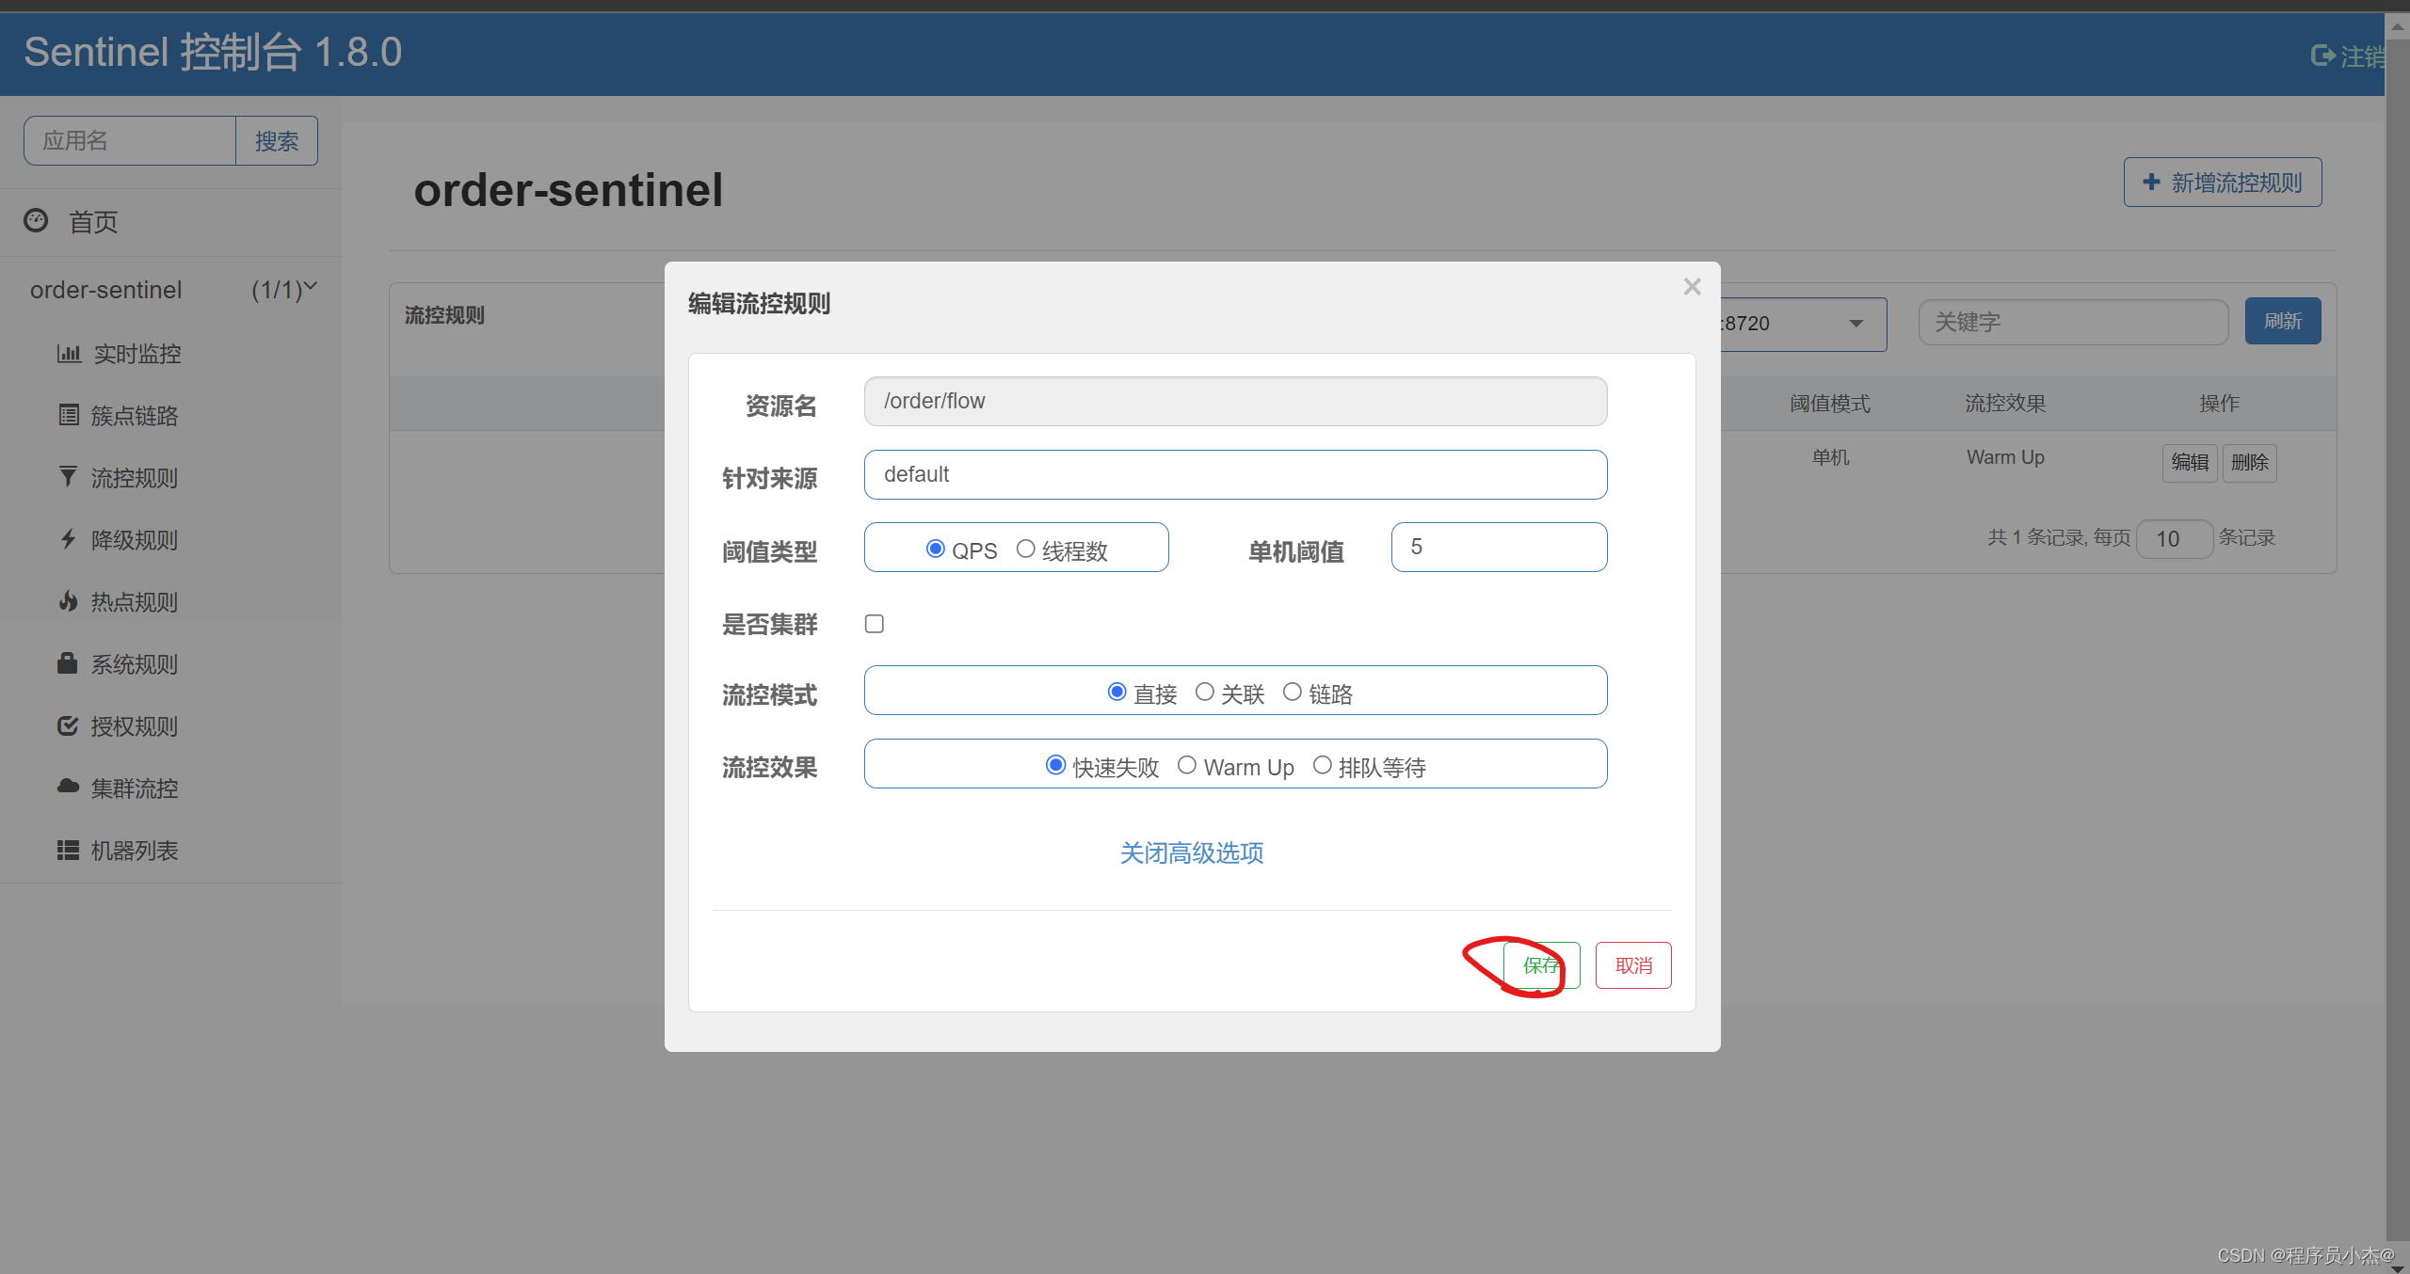Go to 首页 in sidebar
2410x1274 pixels.
[x=93, y=222]
